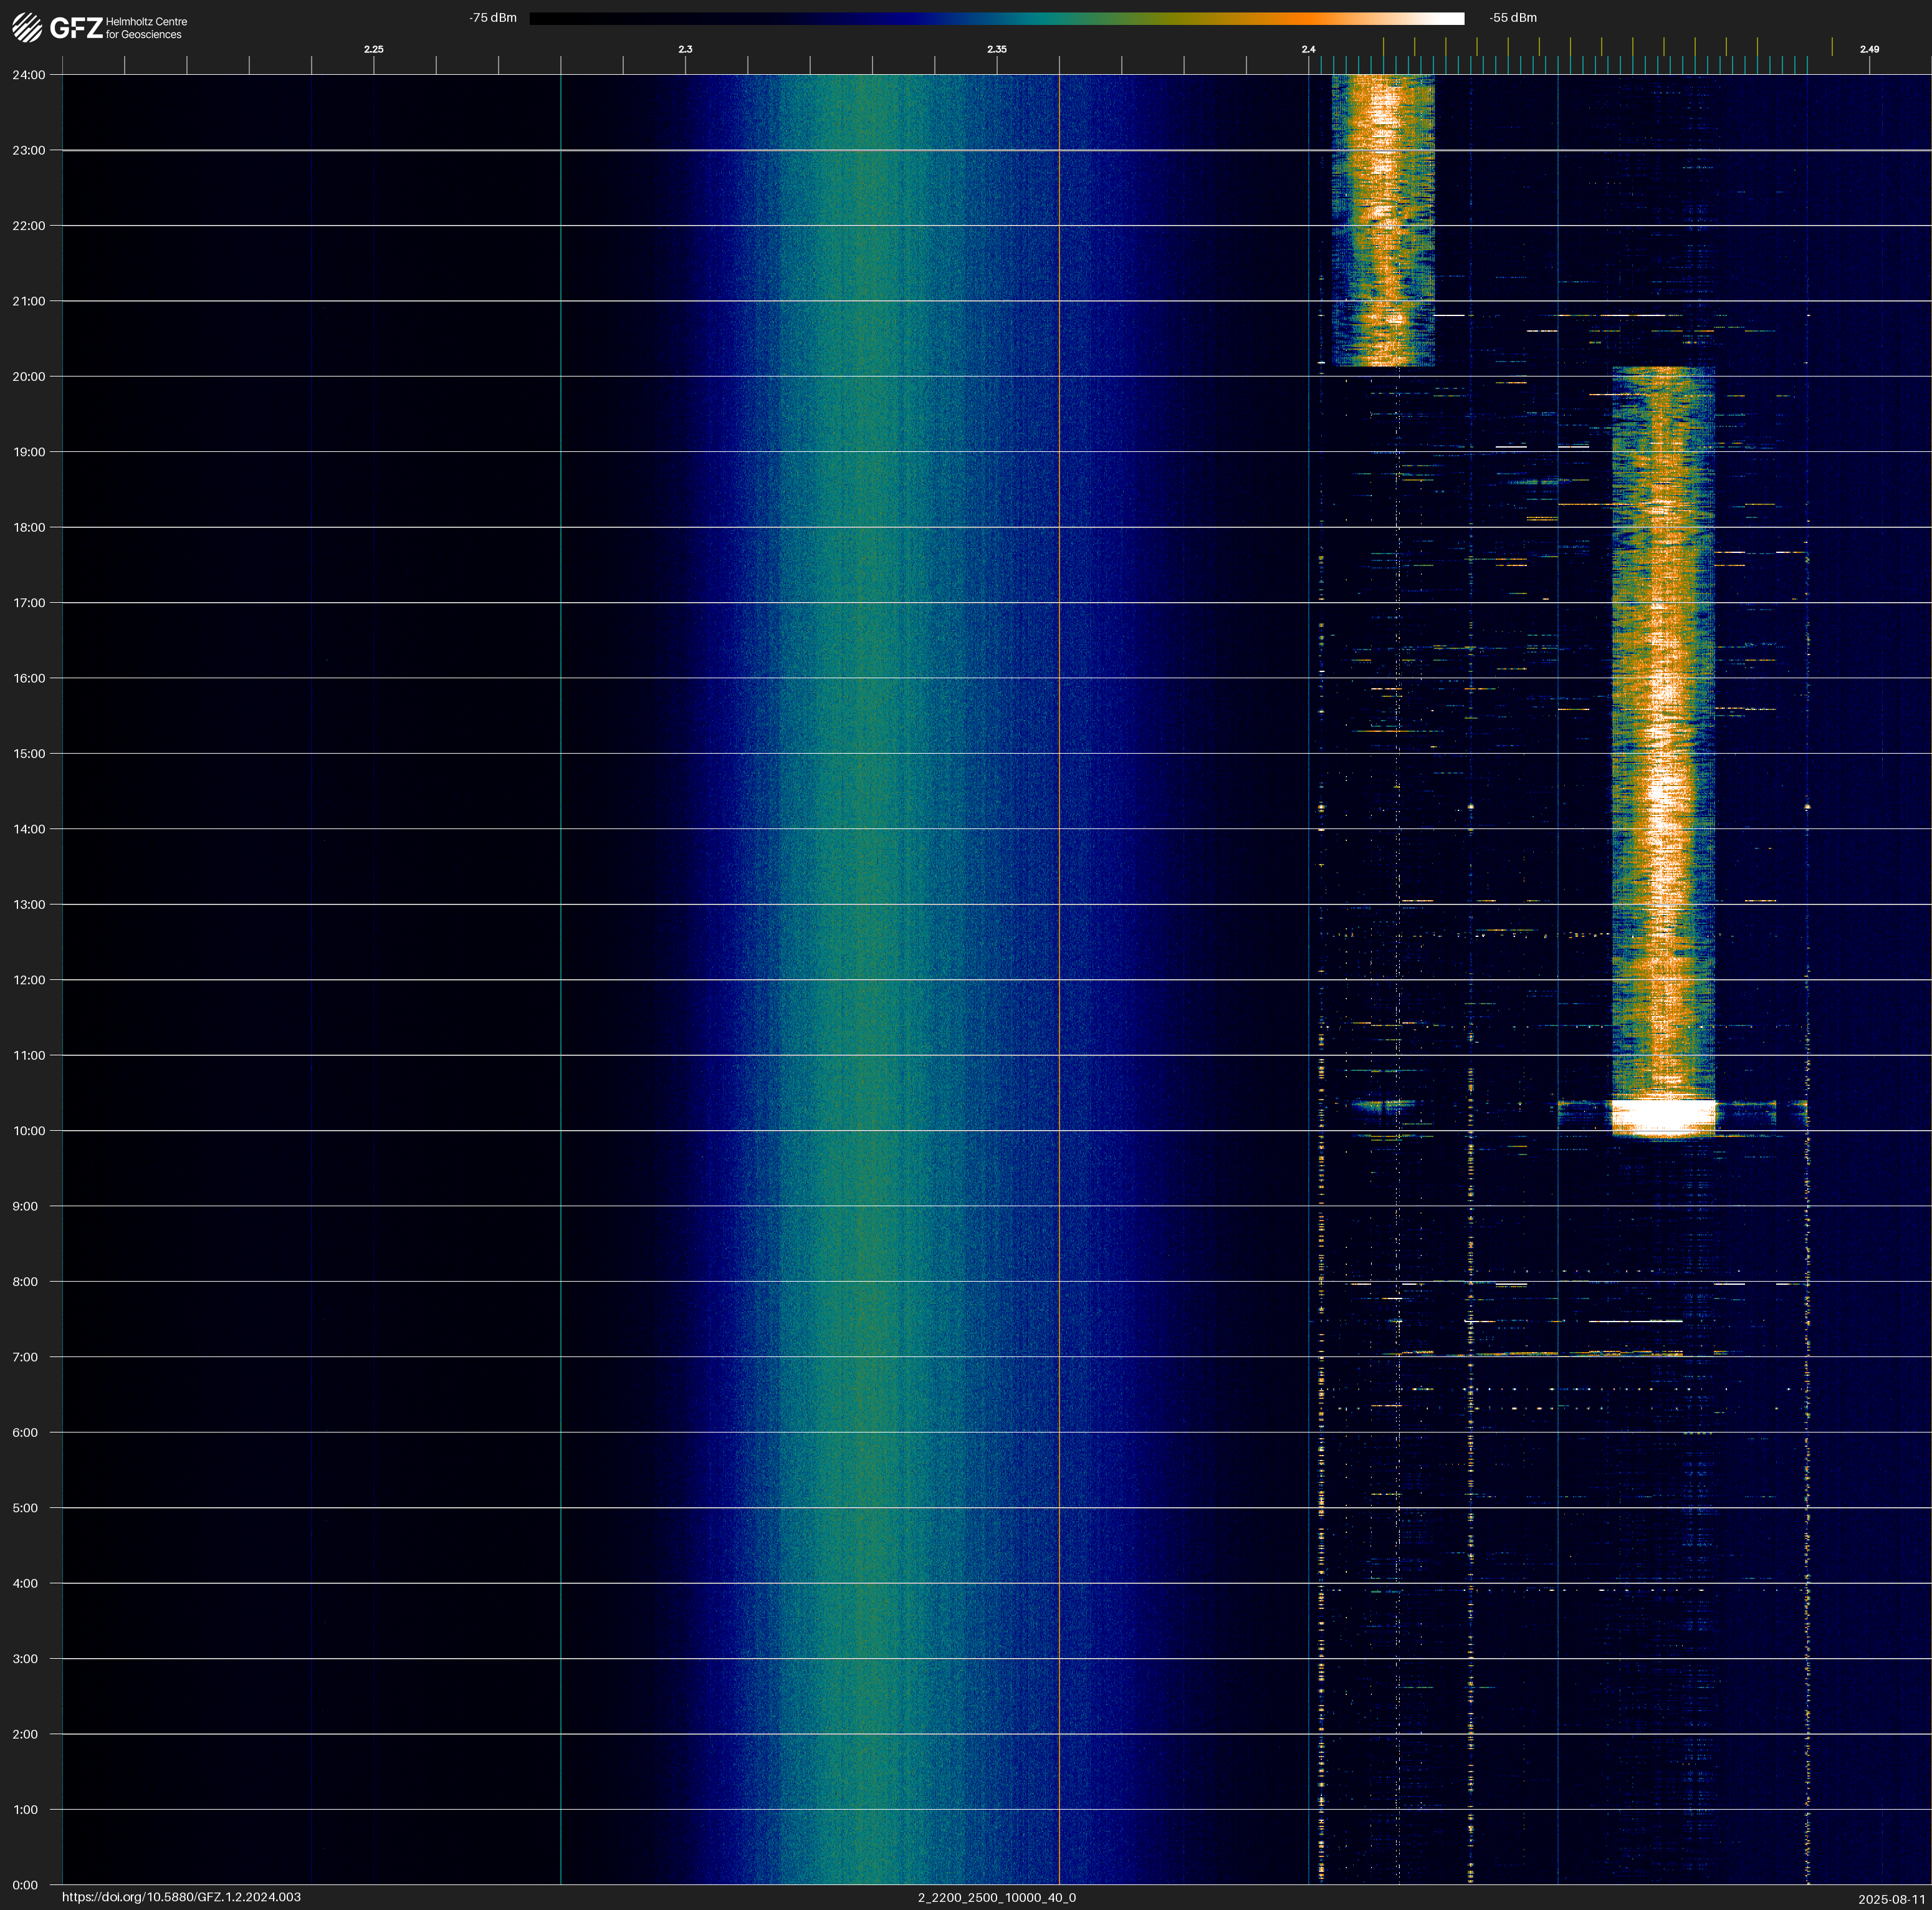The height and width of the screenshot is (1910, 1932).
Task: Click the -75 dBm scale label
Action: click(x=492, y=18)
